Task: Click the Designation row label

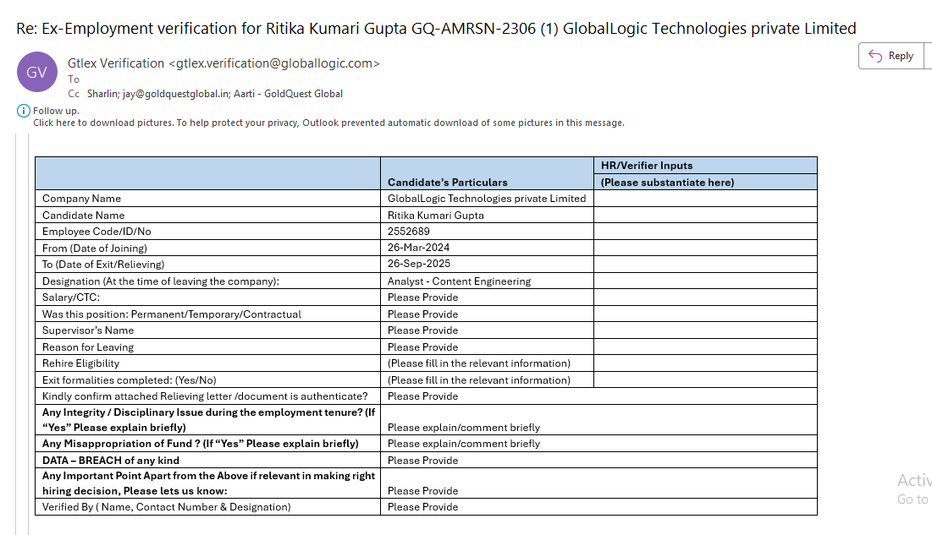Action: pyautogui.click(x=161, y=281)
